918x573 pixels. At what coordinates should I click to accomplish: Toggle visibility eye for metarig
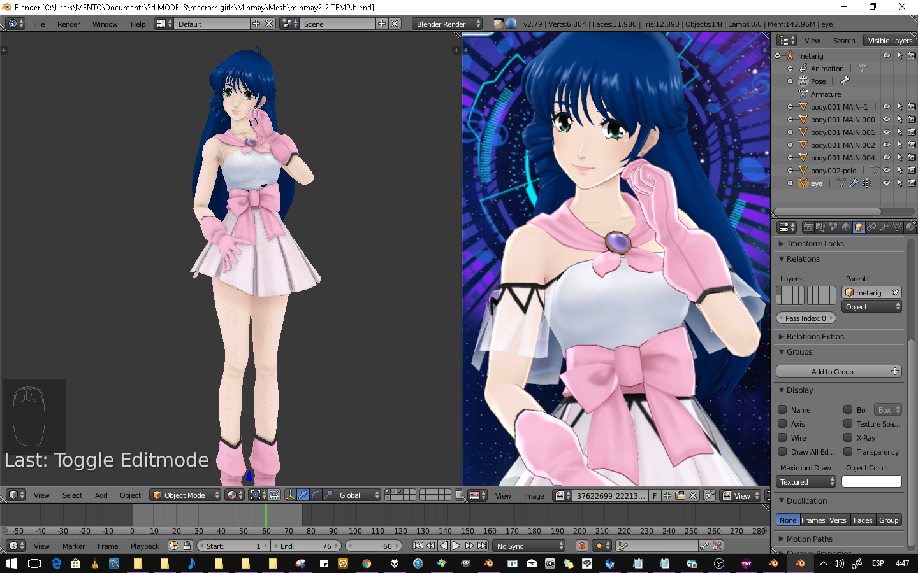(886, 55)
